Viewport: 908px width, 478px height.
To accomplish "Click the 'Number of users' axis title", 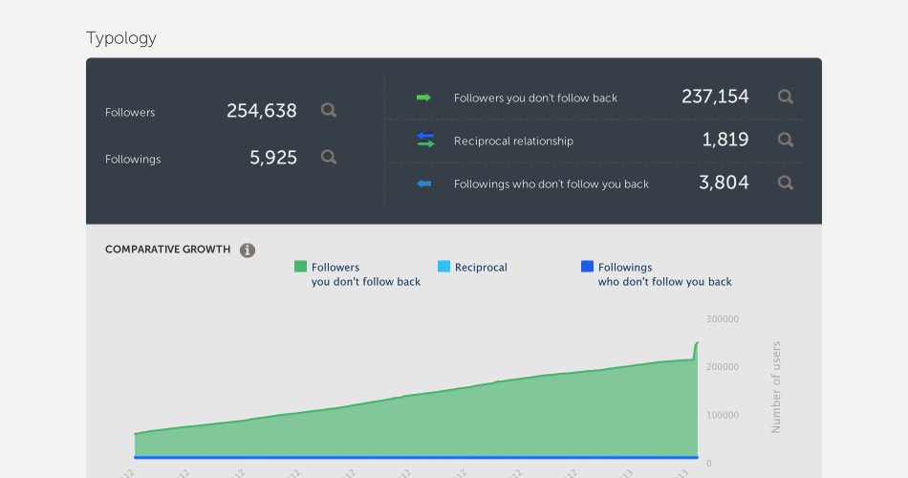I will pyautogui.click(x=776, y=387).
